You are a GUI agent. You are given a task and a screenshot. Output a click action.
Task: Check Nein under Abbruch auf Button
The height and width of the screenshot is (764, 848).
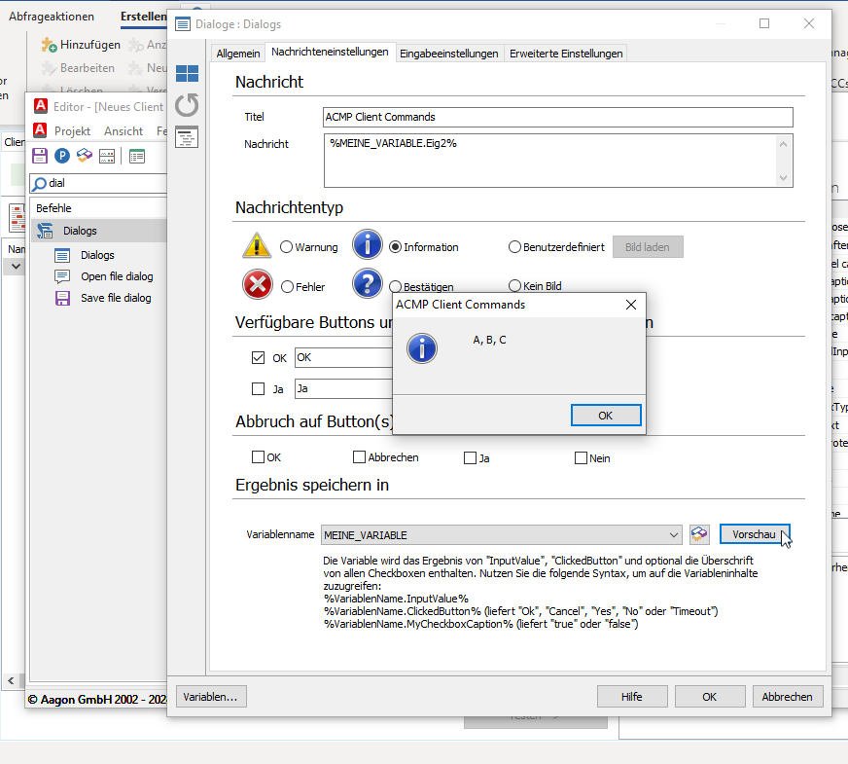tap(581, 458)
